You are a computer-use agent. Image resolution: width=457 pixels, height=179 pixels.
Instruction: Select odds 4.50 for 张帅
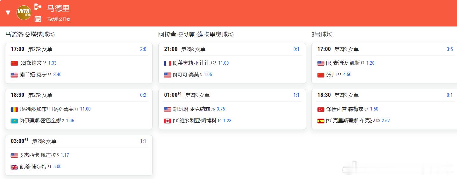(347, 75)
